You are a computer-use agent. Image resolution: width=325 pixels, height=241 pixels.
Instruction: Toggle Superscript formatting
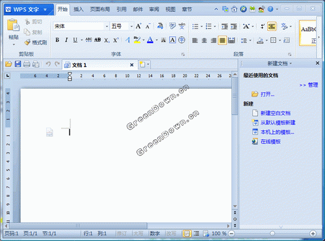coord(116,40)
